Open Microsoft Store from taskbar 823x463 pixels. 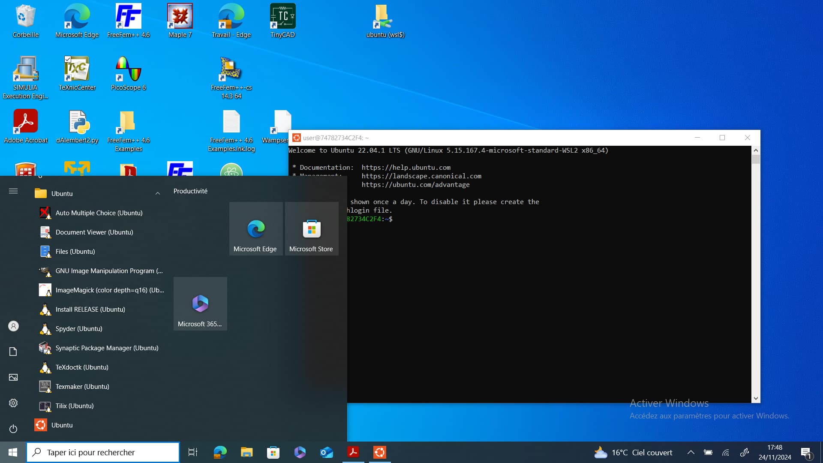coord(273,452)
